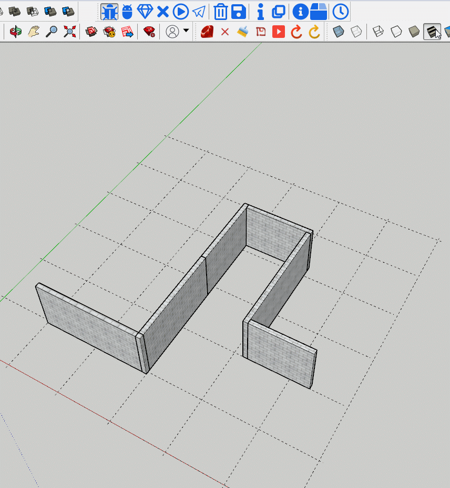450x488 pixels.
Task: Select the Orbit tool
Action: point(16,32)
